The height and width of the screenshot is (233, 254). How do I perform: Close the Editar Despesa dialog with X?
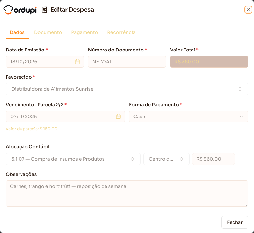(x=248, y=10)
